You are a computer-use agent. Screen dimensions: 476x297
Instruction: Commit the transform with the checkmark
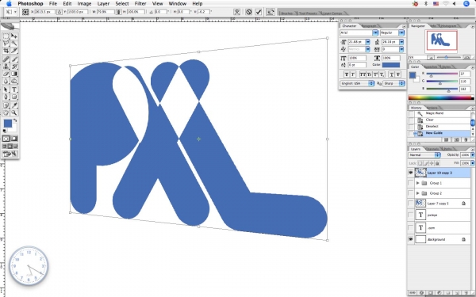coord(259,12)
